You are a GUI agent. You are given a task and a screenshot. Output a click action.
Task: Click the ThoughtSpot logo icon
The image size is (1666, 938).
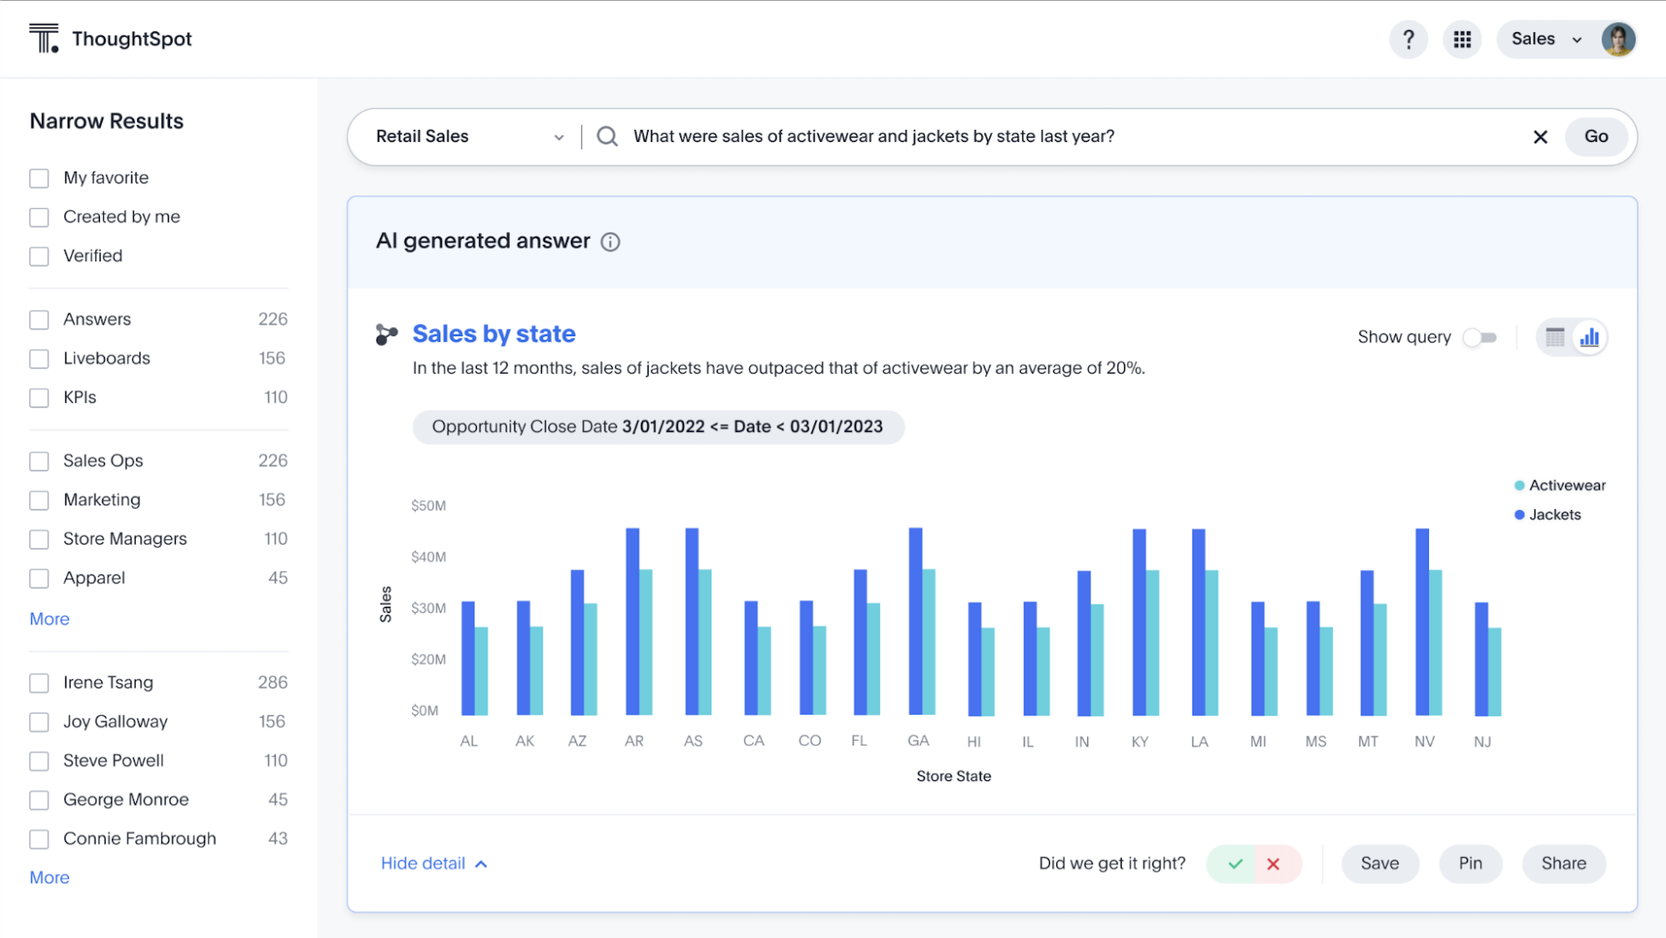click(x=44, y=39)
